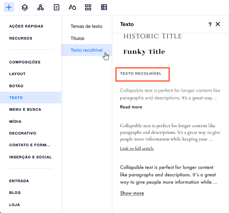This screenshot has width=229, height=213.
Task: Select Texto recolhível subcategory
Action: (x=87, y=50)
